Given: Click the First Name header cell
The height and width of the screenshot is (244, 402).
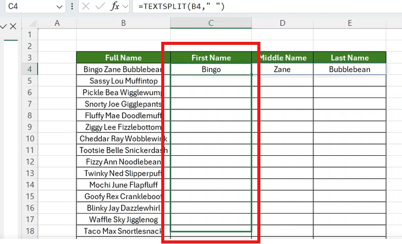Looking at the screenshot, I should (211, 58).
